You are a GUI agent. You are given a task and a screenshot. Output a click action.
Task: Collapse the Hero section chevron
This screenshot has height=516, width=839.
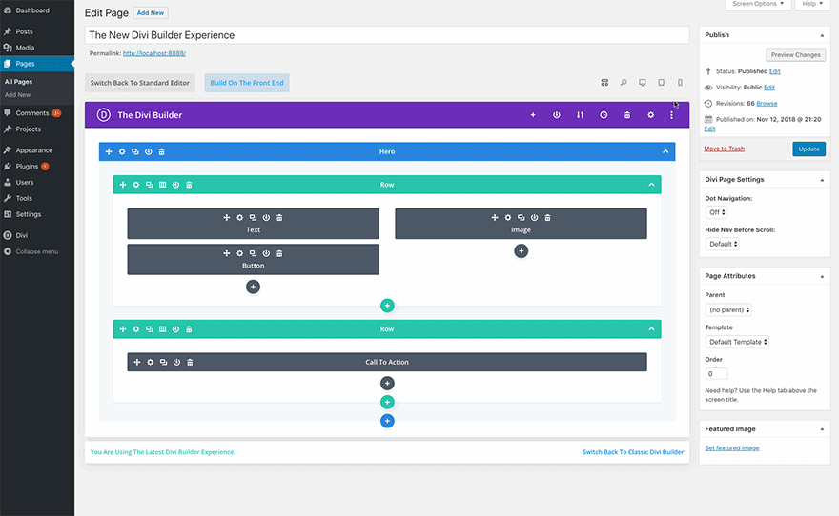tap(665, 151)
